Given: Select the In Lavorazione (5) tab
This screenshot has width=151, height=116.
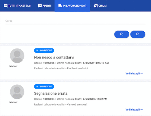Looking at the screenshot, I should pos(72,6).
